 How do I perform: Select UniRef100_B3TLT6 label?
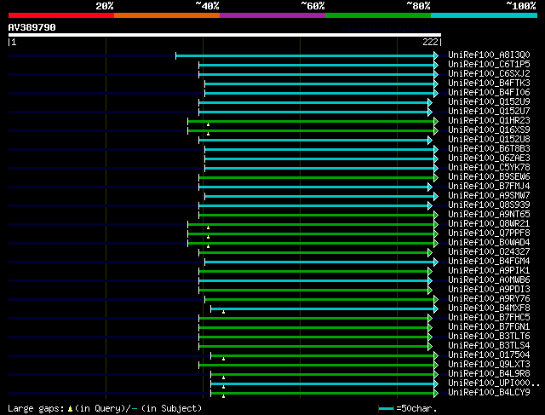click(489, 337)
